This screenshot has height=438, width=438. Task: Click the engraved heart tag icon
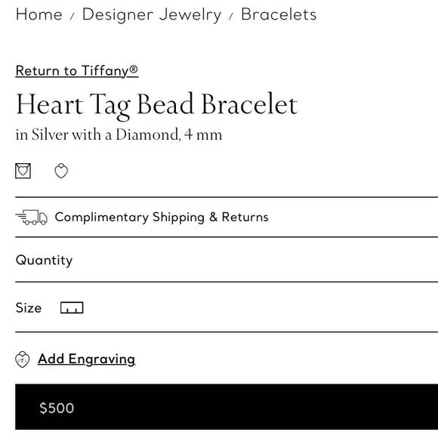coord(23,359)
